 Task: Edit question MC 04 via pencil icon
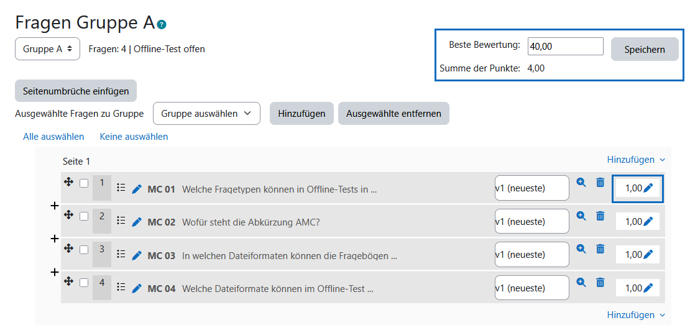[x=137, y=288]
